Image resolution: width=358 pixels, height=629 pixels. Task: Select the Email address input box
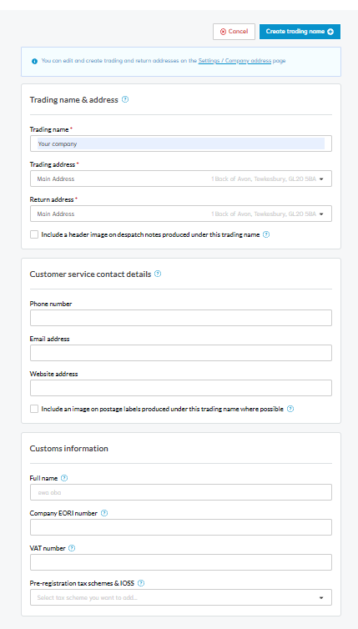[181, 353]
